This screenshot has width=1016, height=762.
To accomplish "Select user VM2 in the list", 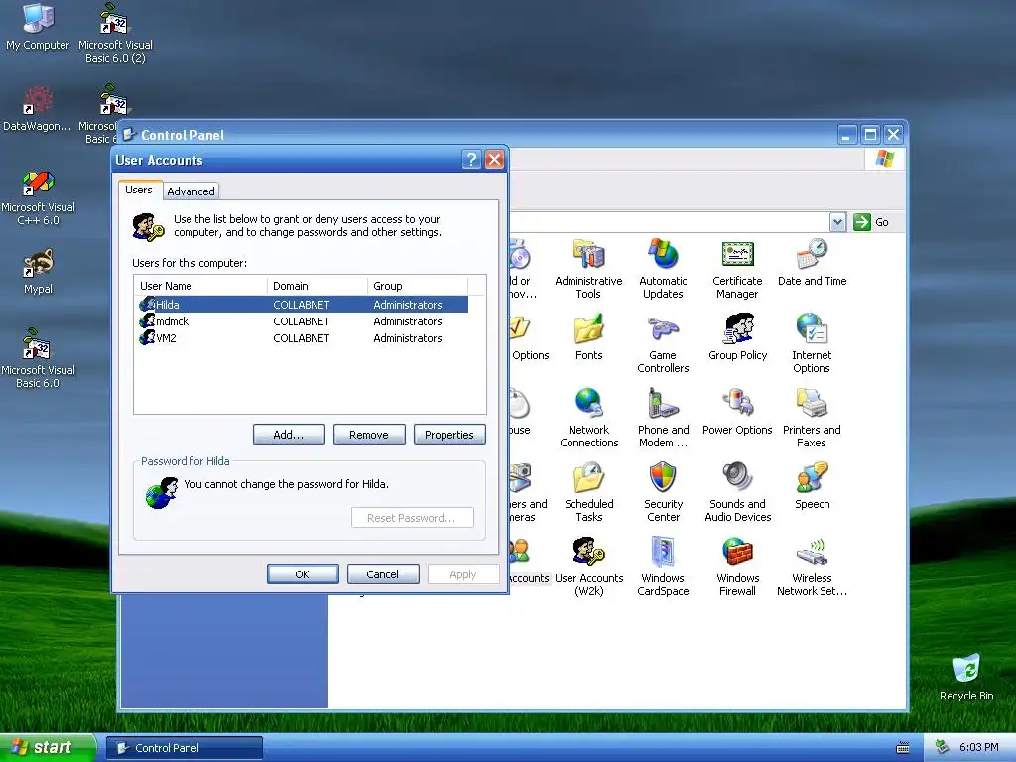I will 302,338.
